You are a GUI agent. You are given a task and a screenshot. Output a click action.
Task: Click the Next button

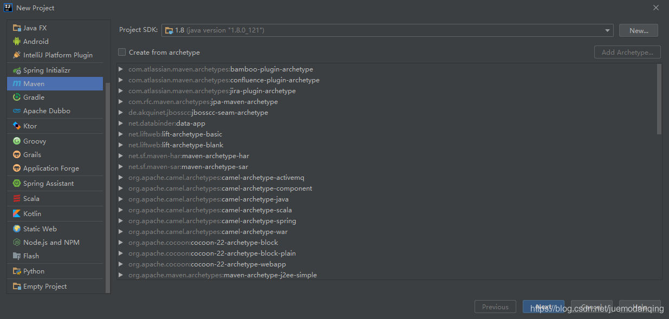(x=543, y=307)
